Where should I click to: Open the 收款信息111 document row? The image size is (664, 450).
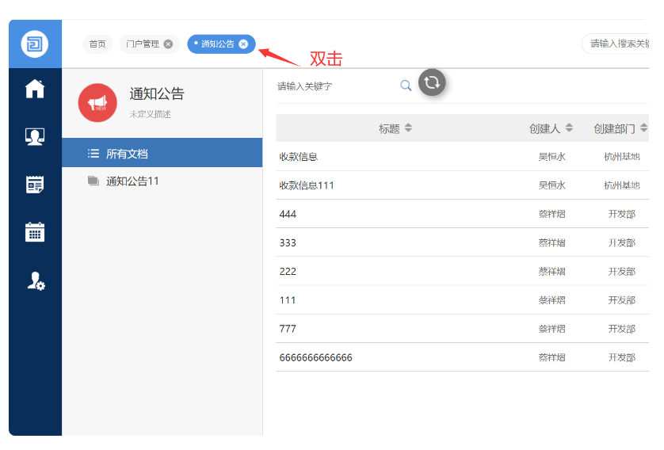tap(307, 185)
